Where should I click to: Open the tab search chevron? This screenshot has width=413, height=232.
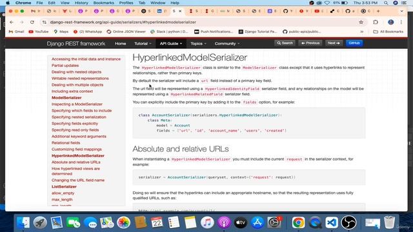point(401,11)
